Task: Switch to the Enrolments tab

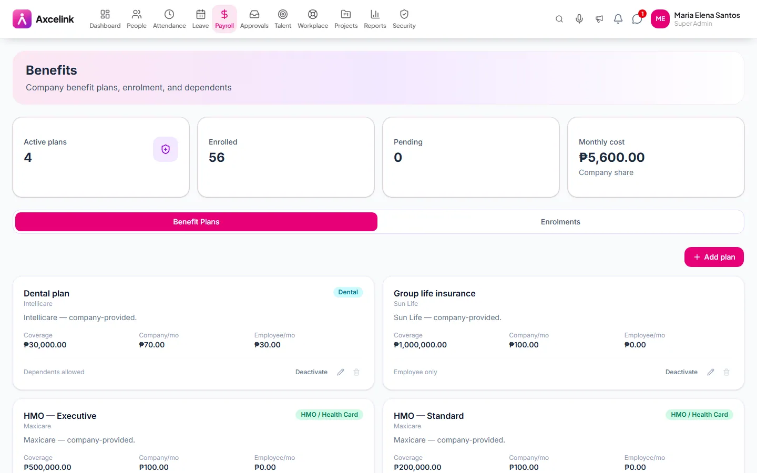Action: 560,222
